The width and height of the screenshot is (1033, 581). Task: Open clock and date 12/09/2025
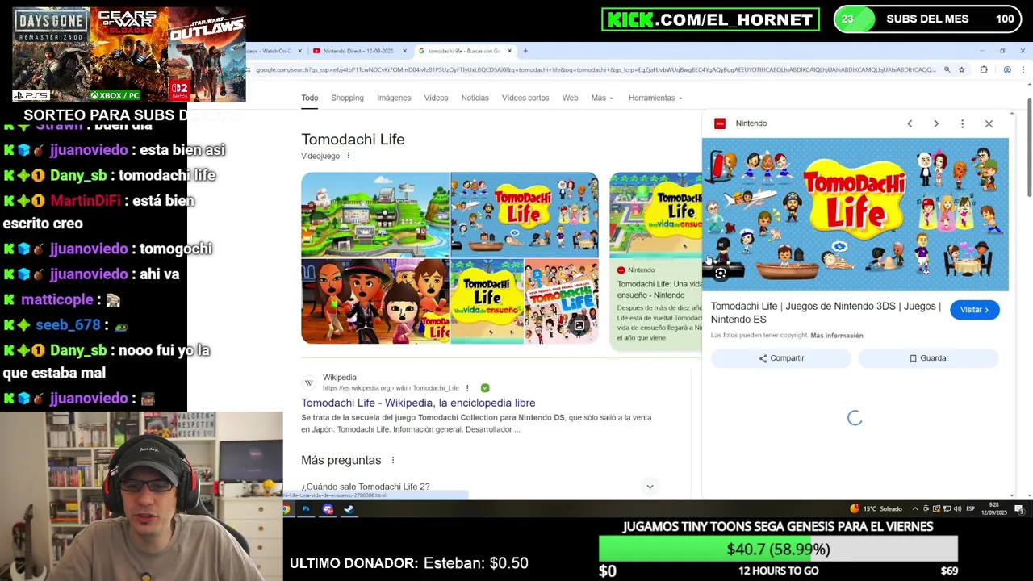(x=993, y=509)
